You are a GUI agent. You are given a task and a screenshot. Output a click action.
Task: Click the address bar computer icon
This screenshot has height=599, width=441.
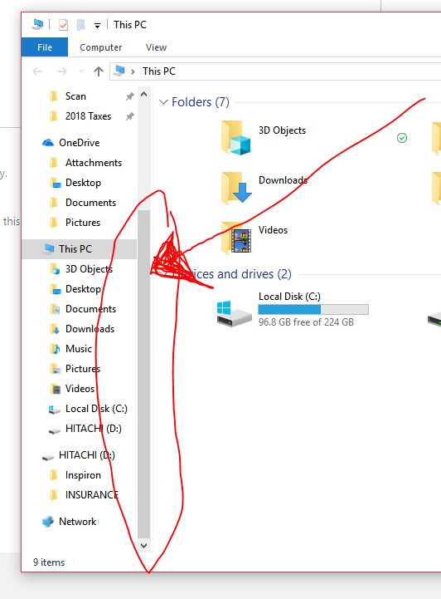(x=119, y=71)
